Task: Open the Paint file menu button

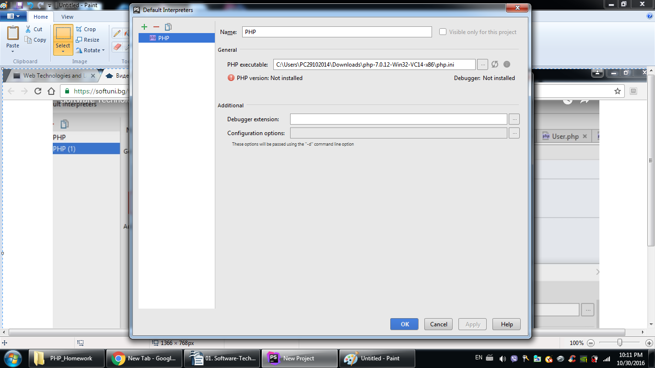Action: click(x=13, y=16)
